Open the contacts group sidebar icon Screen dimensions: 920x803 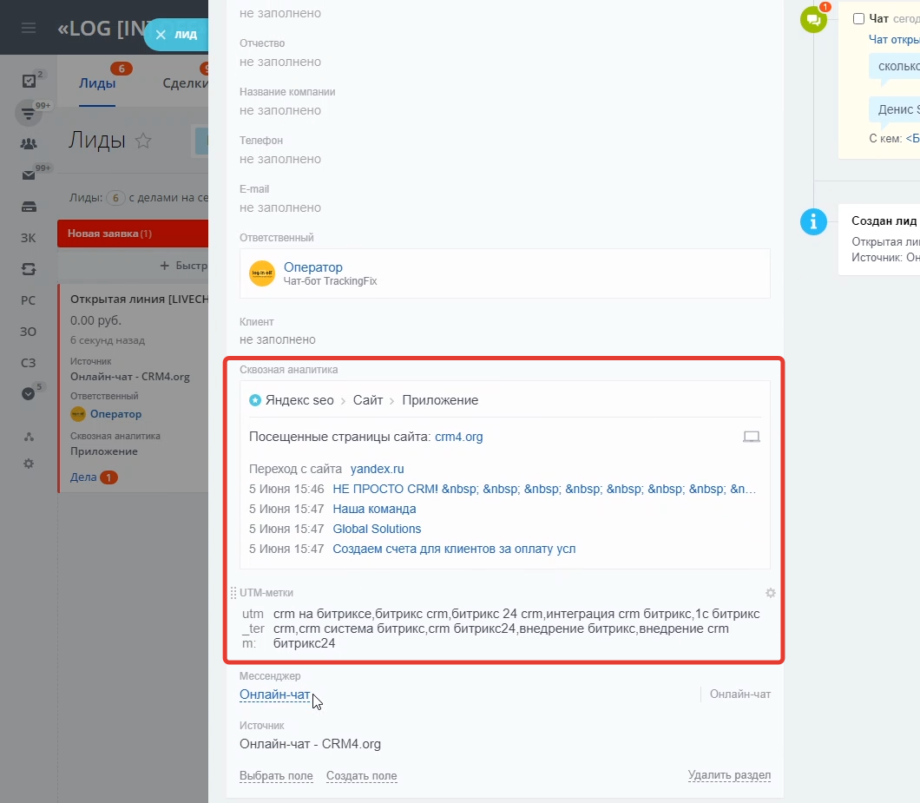pos(28,144)
